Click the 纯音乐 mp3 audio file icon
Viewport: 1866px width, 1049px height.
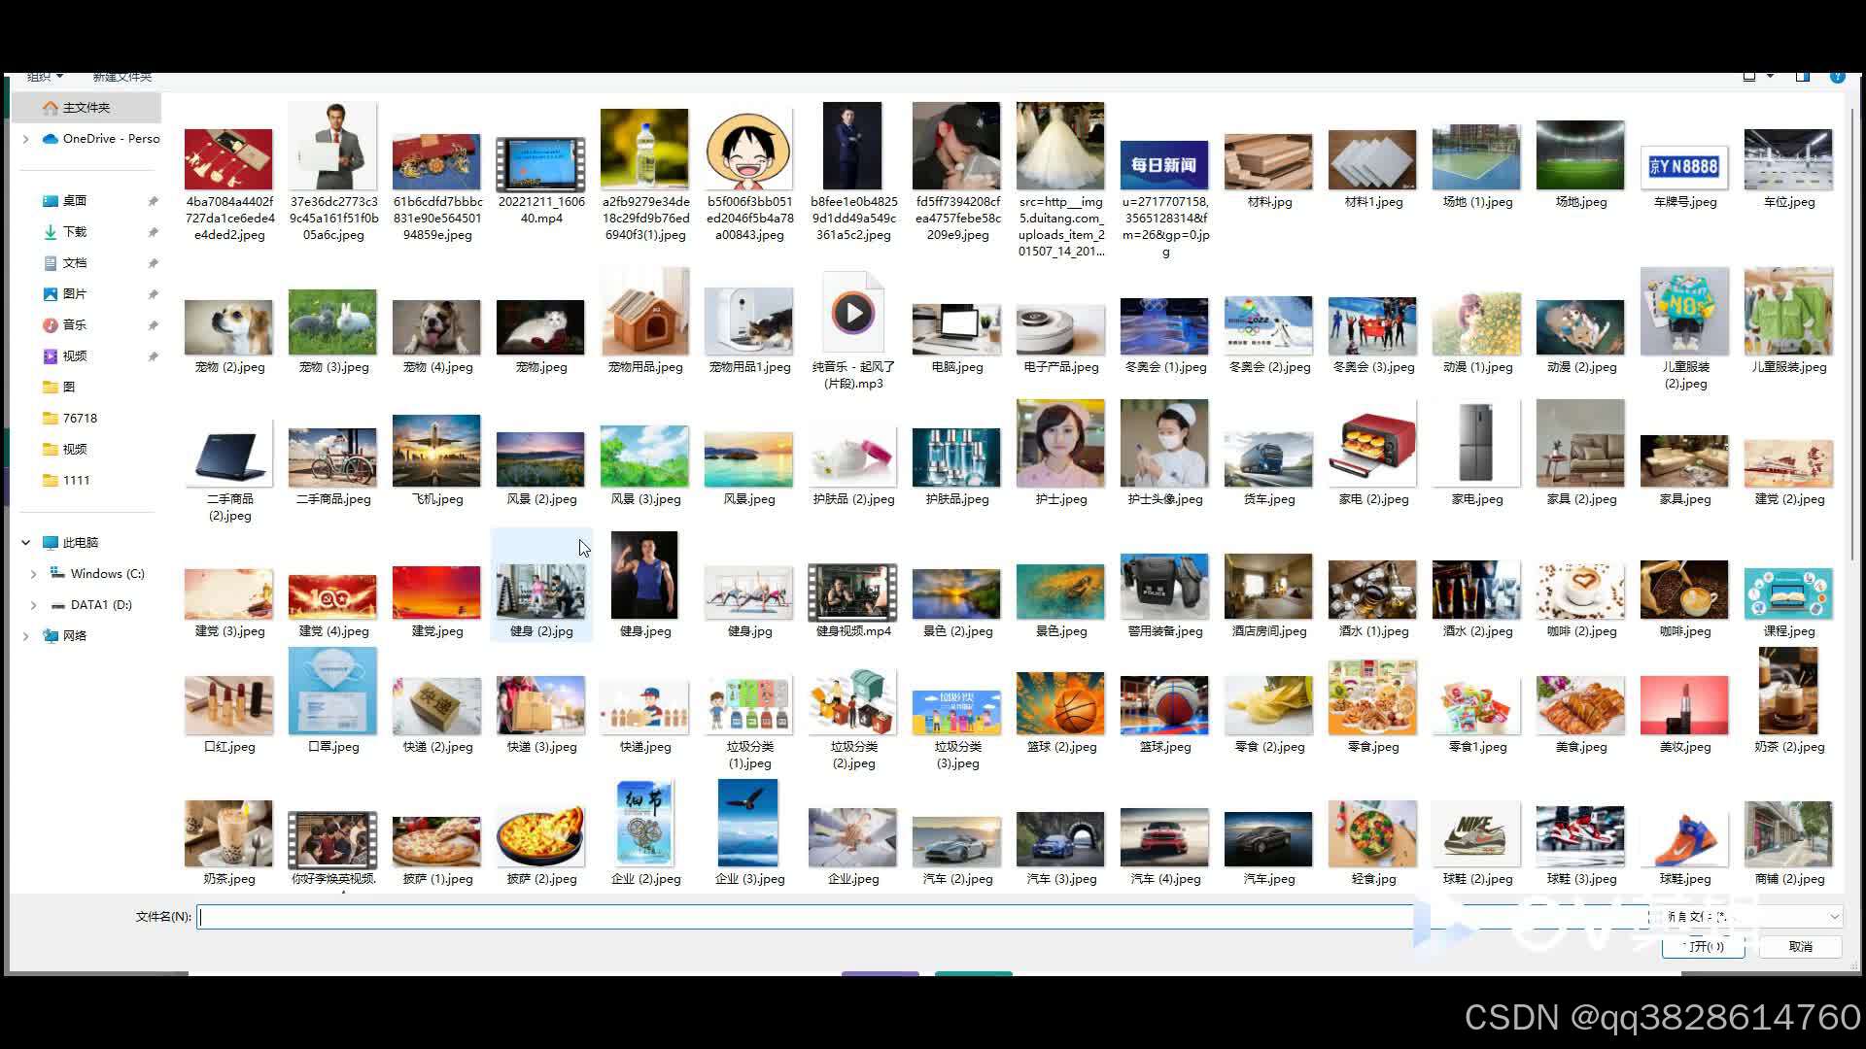(853, 314)
